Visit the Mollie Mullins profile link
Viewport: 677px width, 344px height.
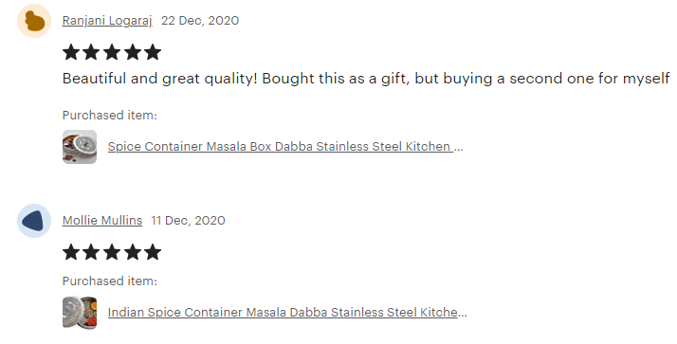coord(102,221)
